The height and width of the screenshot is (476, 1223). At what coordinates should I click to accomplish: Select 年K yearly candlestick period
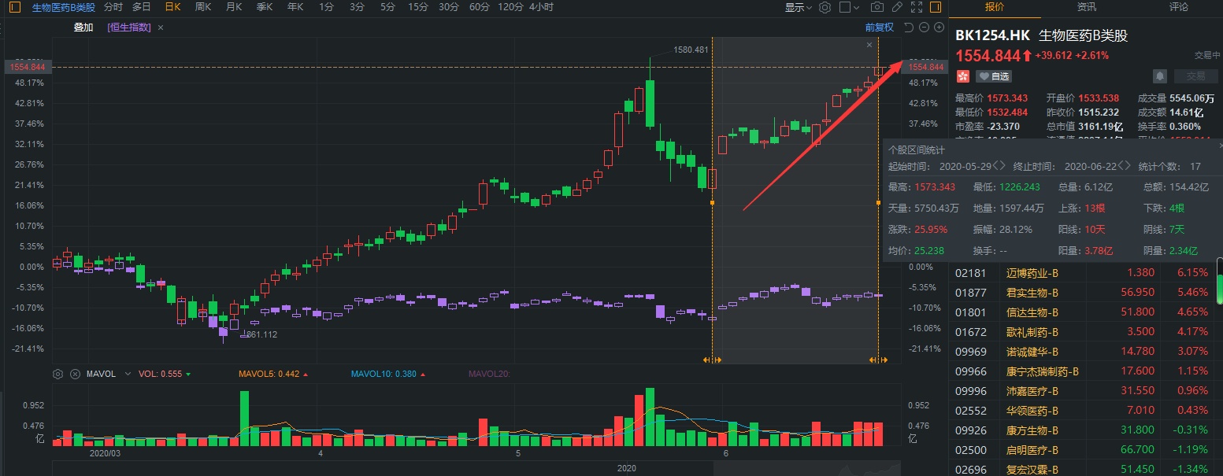coord(295,7)
